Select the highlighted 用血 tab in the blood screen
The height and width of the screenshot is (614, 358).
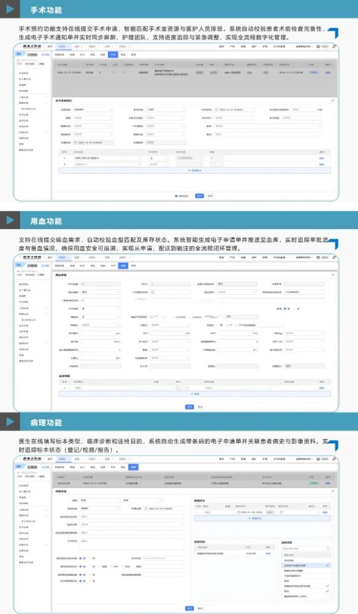(123, 265)
